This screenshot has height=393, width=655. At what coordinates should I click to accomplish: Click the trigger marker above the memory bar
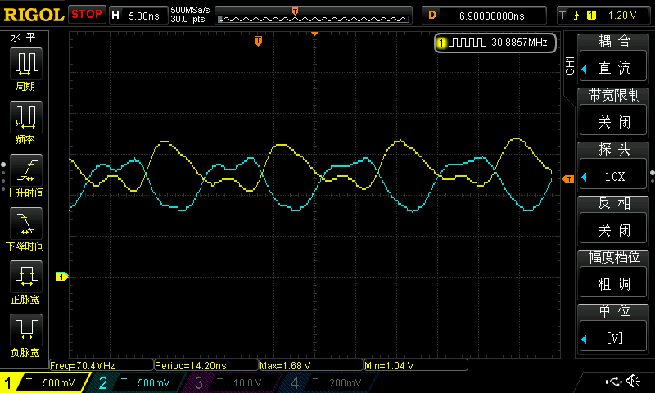(x=295, y=11)
